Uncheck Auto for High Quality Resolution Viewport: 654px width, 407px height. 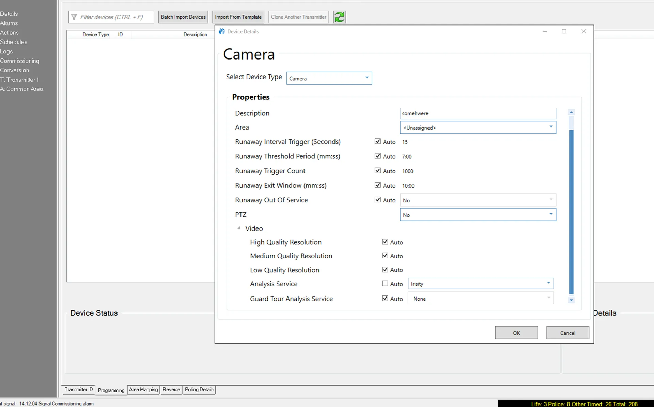tap(385, 242)
